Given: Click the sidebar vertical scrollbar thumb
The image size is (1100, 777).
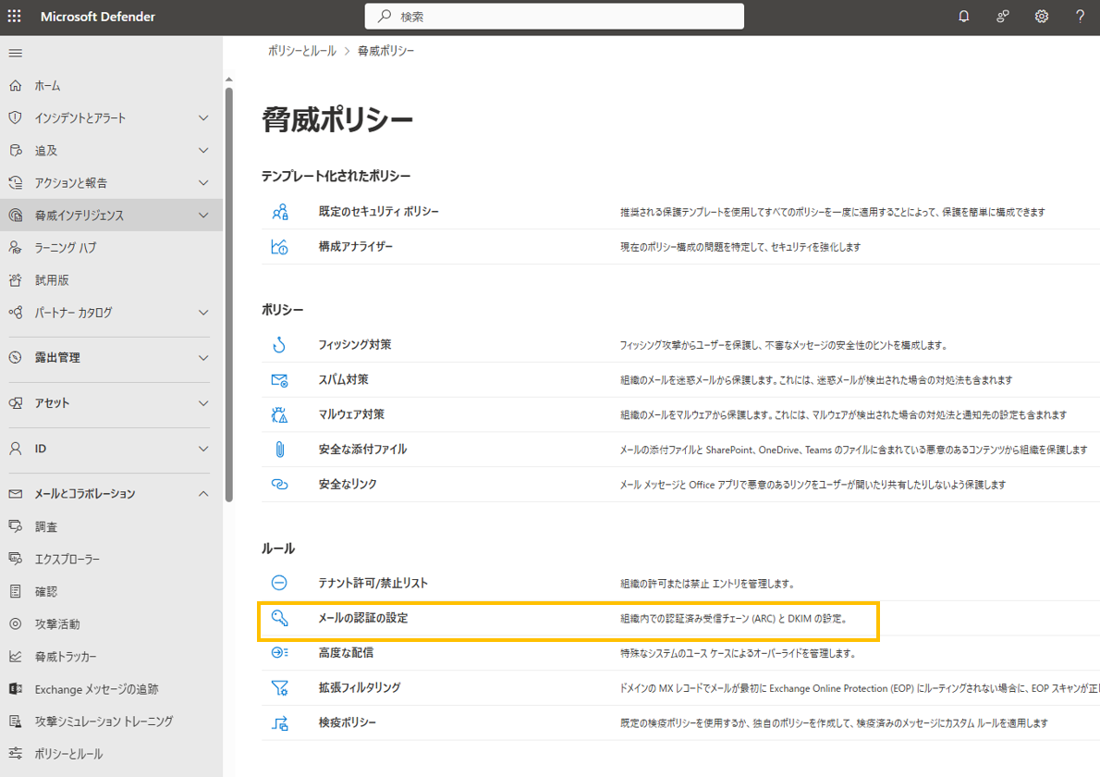Looking at the screenshot, I should (228, 295).
